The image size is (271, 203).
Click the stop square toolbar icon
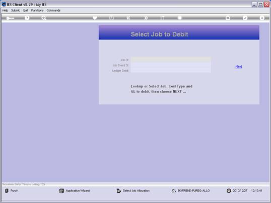[x=180, y=18]
